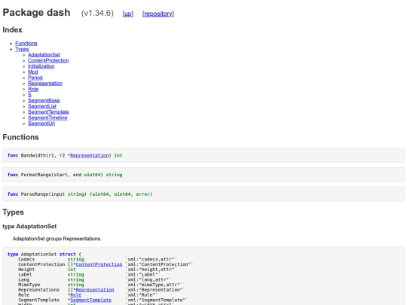The height and width of the screenshot is (305, 407).
Task: Click the Height field name
Action: [26, 270]
